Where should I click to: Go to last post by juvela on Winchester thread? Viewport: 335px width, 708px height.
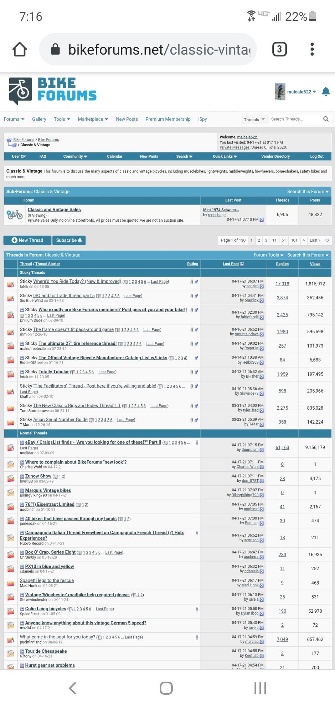point(262,600)
